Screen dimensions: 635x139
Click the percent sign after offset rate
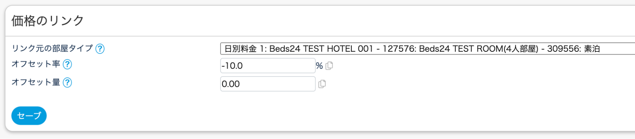click(x=319, y=66)
